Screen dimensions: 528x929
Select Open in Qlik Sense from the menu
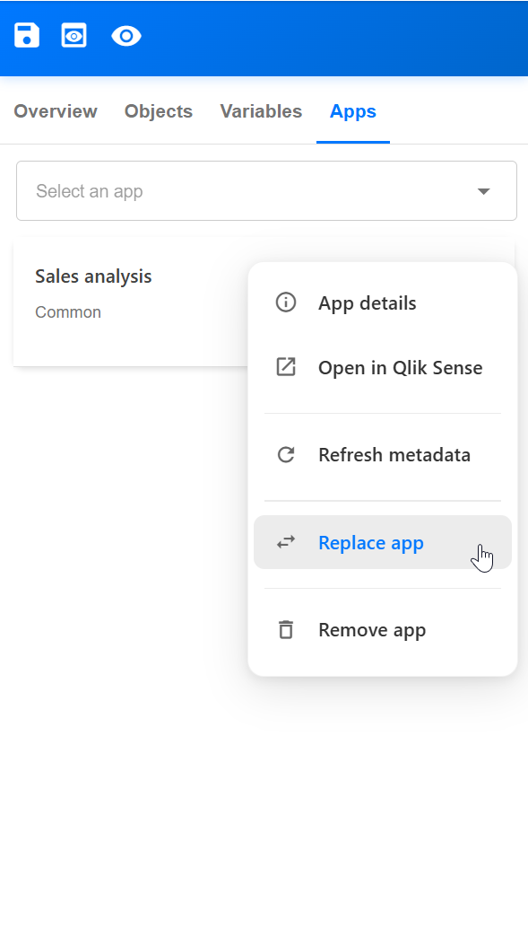[x=400, y=366]
